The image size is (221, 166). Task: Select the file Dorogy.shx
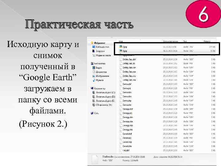[128, 130]
